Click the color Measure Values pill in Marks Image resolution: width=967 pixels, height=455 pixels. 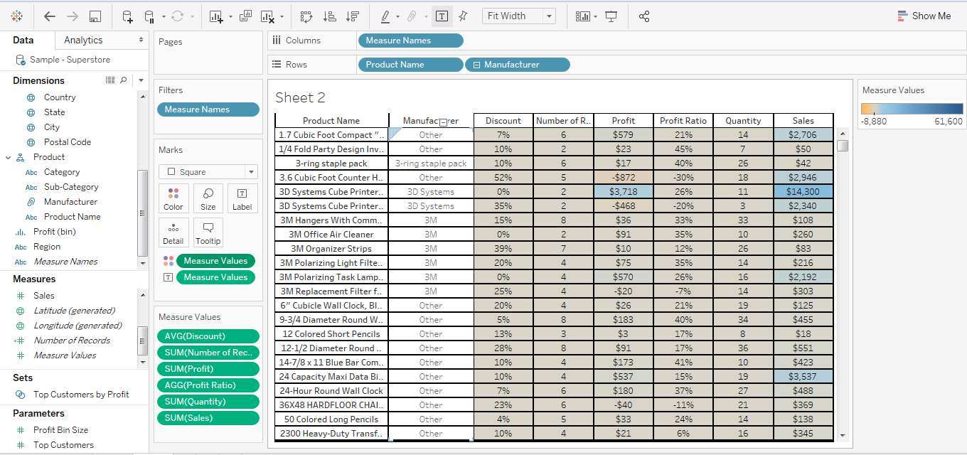215,261
